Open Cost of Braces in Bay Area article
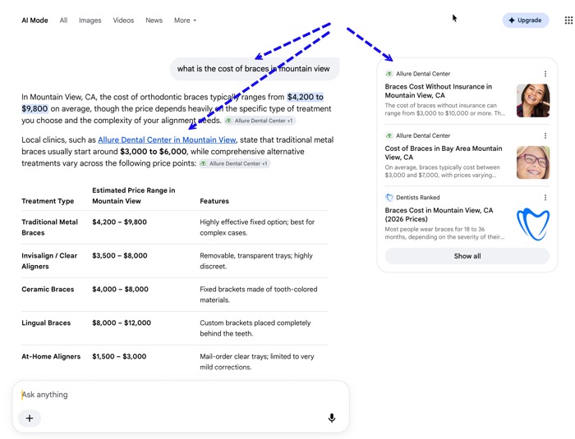 pos(444,153)
